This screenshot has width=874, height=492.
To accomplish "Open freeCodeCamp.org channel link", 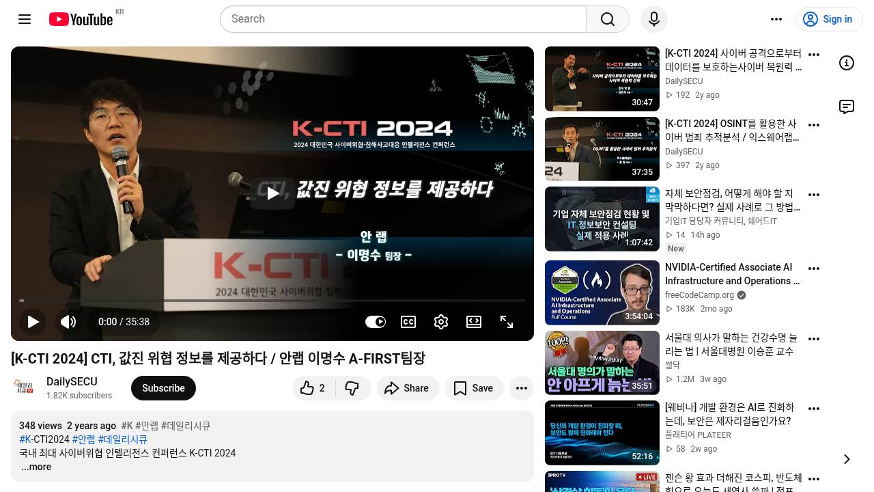I will coord(699,295).
